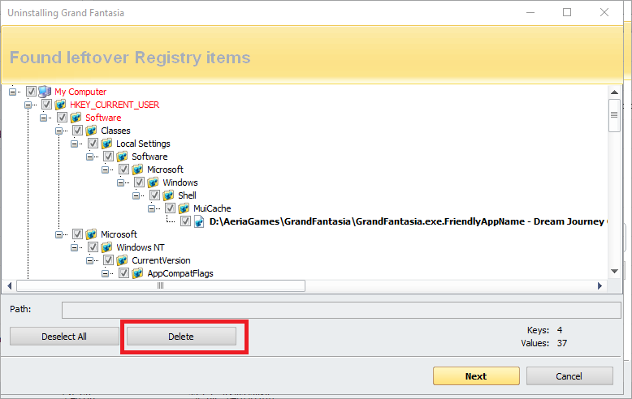Collapse the red Software node
Viewport: 632px width, 399px height.
click(43, 118)
